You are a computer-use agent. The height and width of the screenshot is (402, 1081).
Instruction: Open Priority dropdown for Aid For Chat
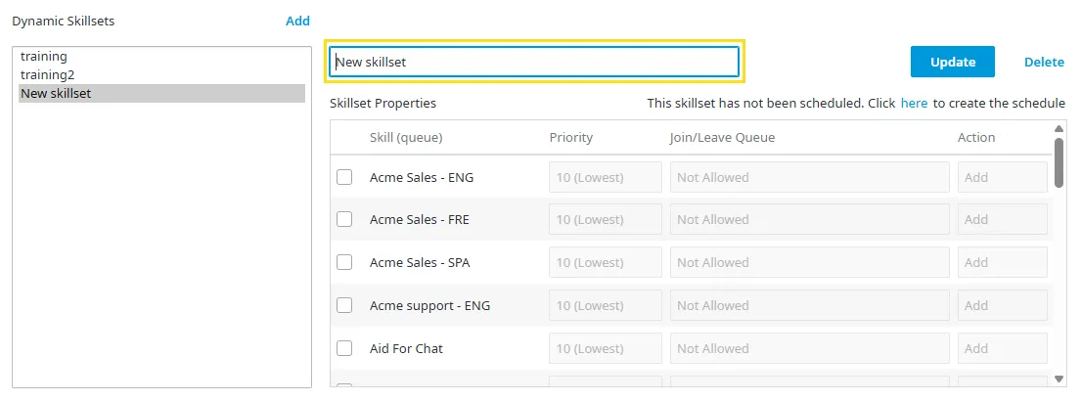606,348
